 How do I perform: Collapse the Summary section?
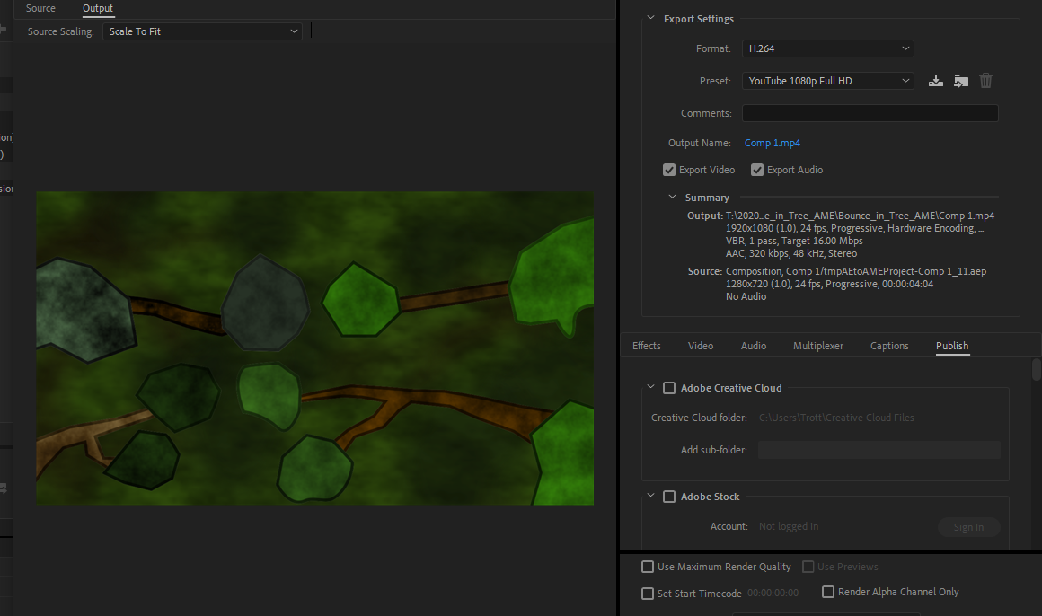coord(672,197)
